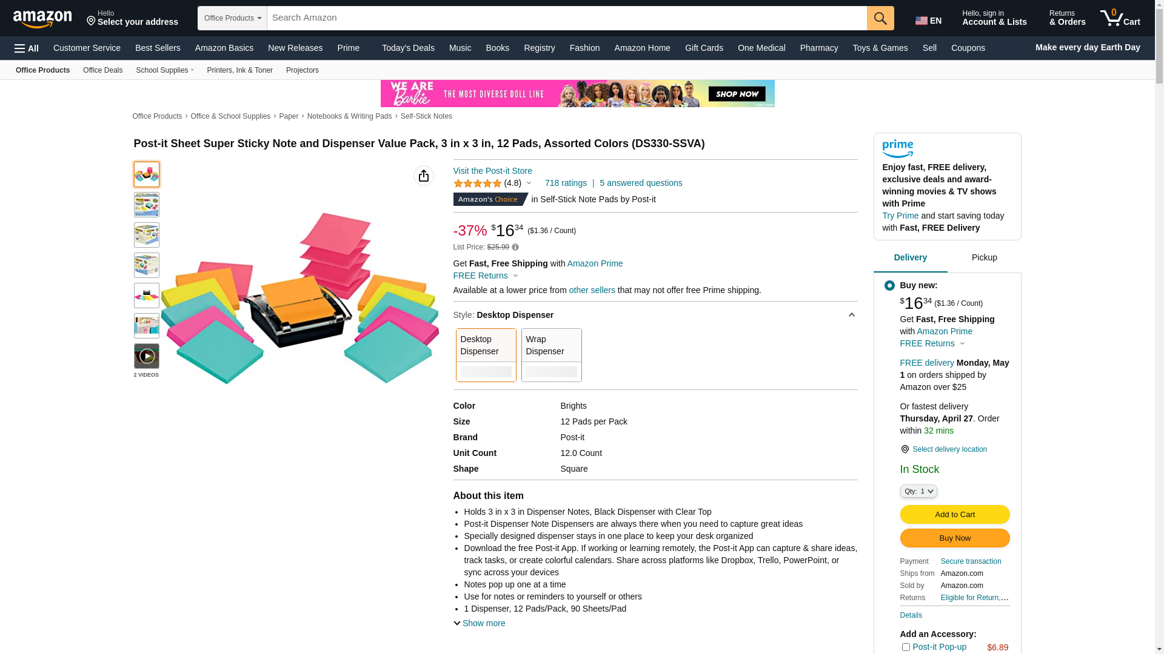The height and width of the screenshot is (654, 1164).
Task: Play the product video thumbnail
Action: pos(147,356)
